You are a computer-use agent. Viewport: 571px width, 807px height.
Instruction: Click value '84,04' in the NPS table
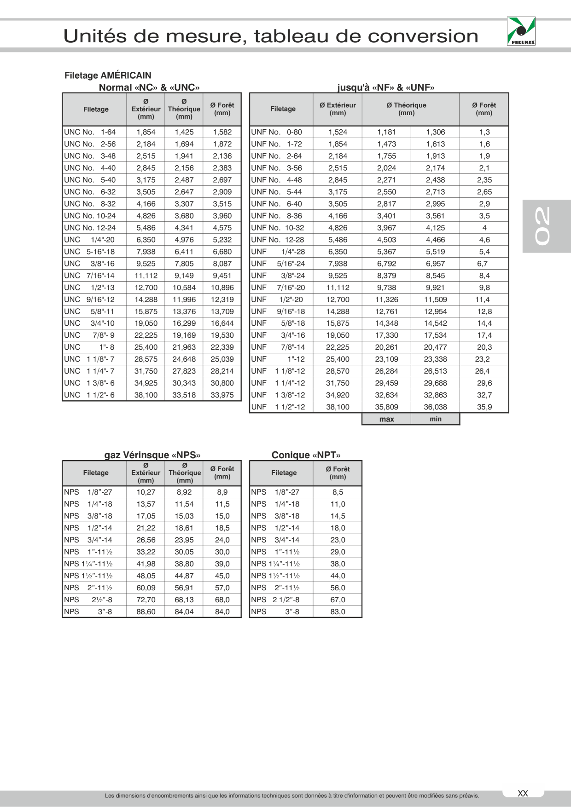(184, 612)
